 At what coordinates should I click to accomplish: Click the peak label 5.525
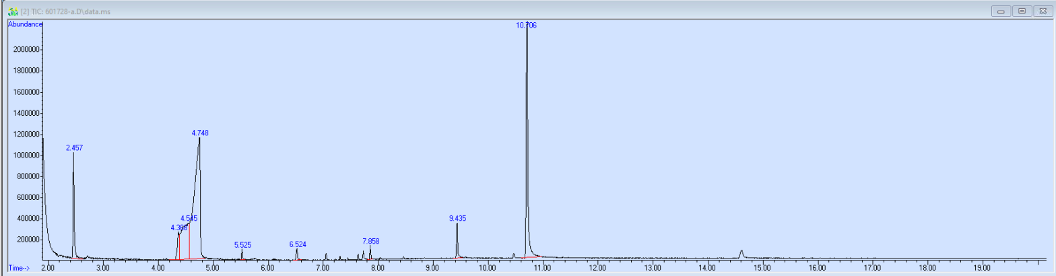tap(242, 245)
